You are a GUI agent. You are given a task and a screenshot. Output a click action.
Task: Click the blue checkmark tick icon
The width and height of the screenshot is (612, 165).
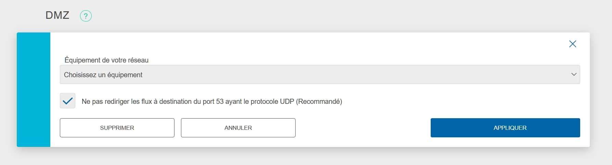point(68,101)
